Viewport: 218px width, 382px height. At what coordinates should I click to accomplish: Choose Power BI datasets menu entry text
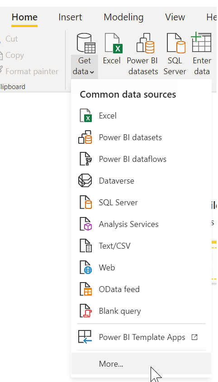130,137
